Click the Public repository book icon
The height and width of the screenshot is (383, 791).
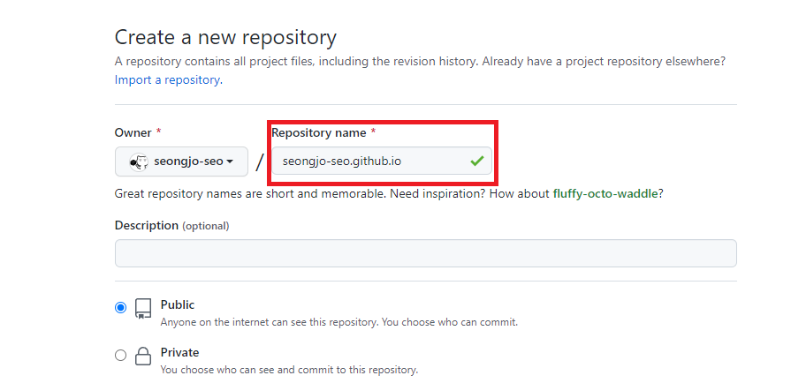click(143, 308)
